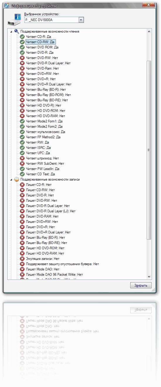Click green check icon next to Читает CD-R
Image resolution: width=161 pixels, height=387 pixels.
[22, 37]
